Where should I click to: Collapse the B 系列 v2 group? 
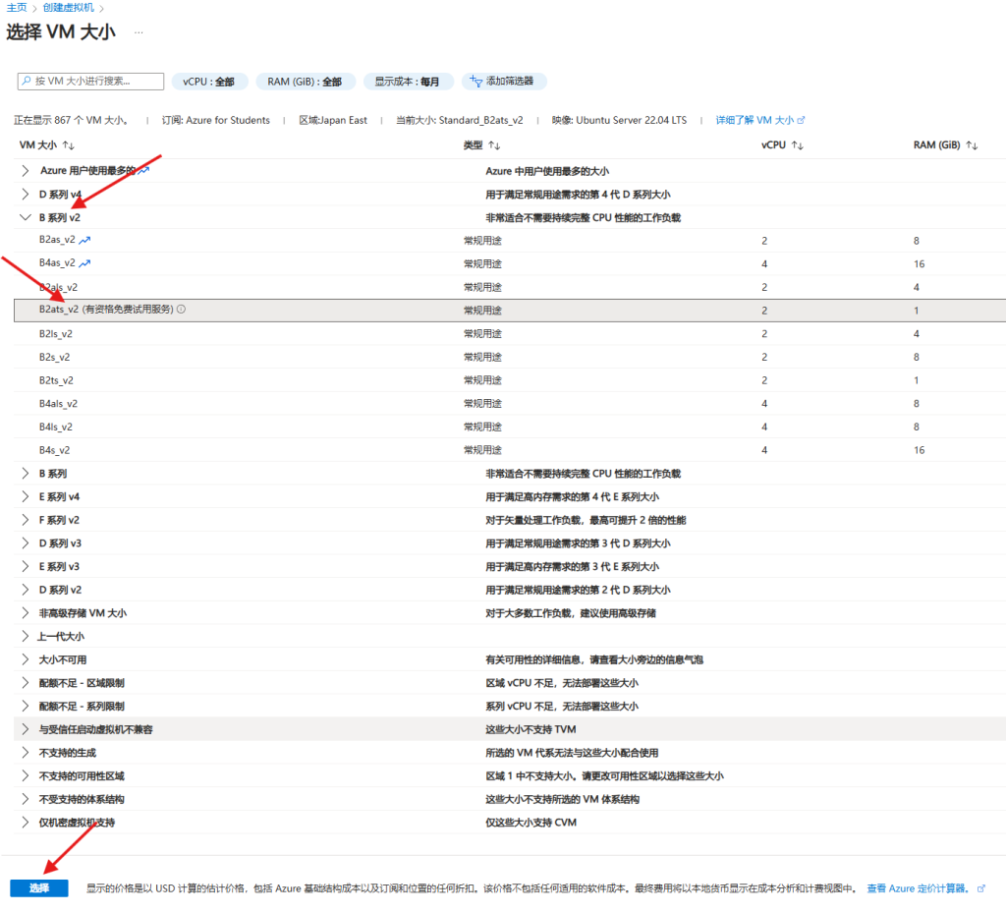26,217
